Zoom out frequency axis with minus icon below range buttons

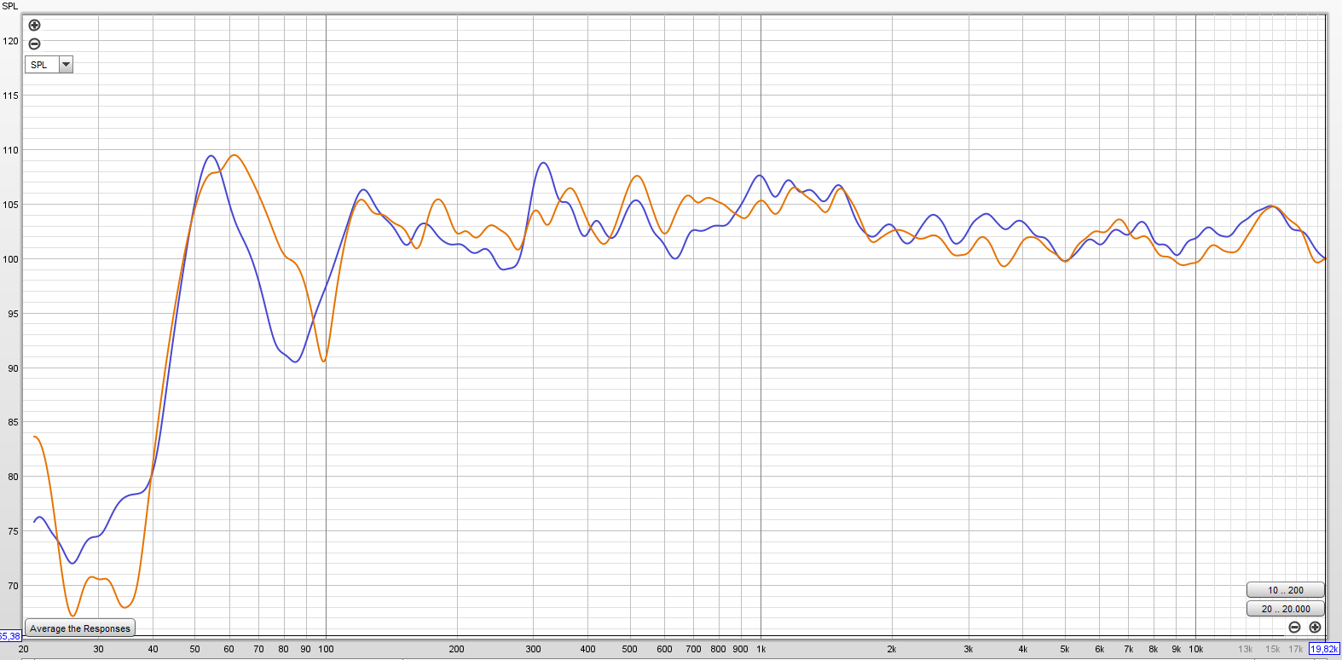(x=1294, y=628)
